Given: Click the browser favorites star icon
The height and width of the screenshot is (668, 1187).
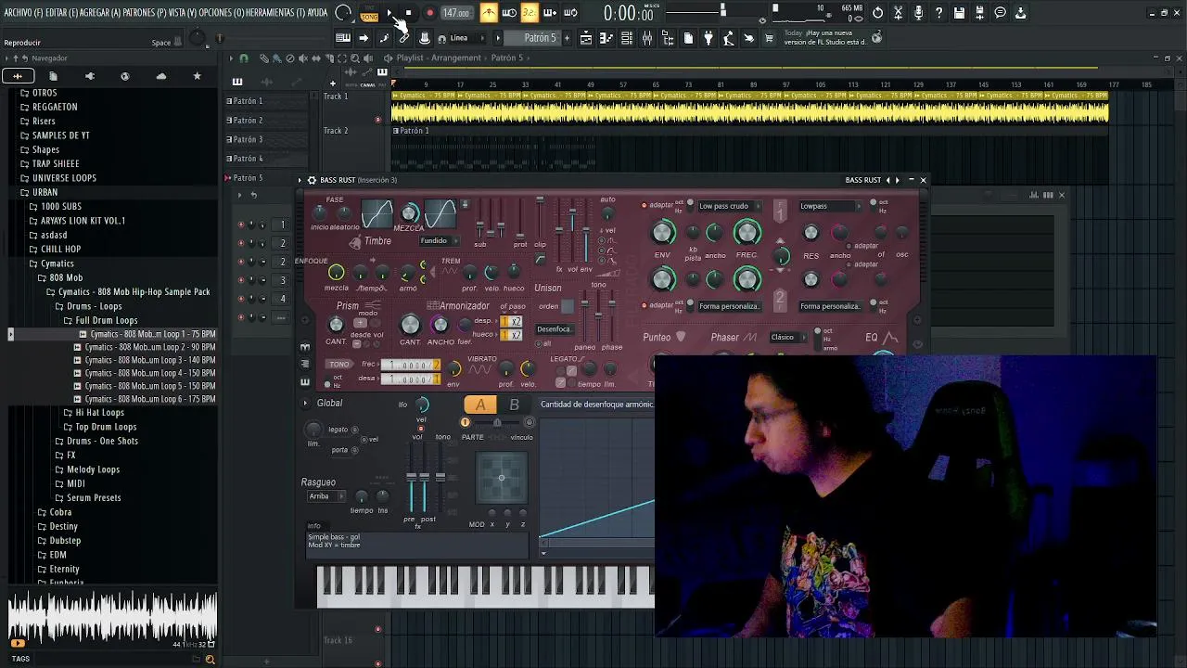Looking at the screenshot, I should pos(197,76).
